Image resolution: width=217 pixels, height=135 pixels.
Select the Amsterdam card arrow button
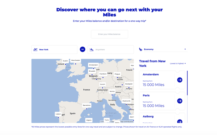(x=179, y=80)
